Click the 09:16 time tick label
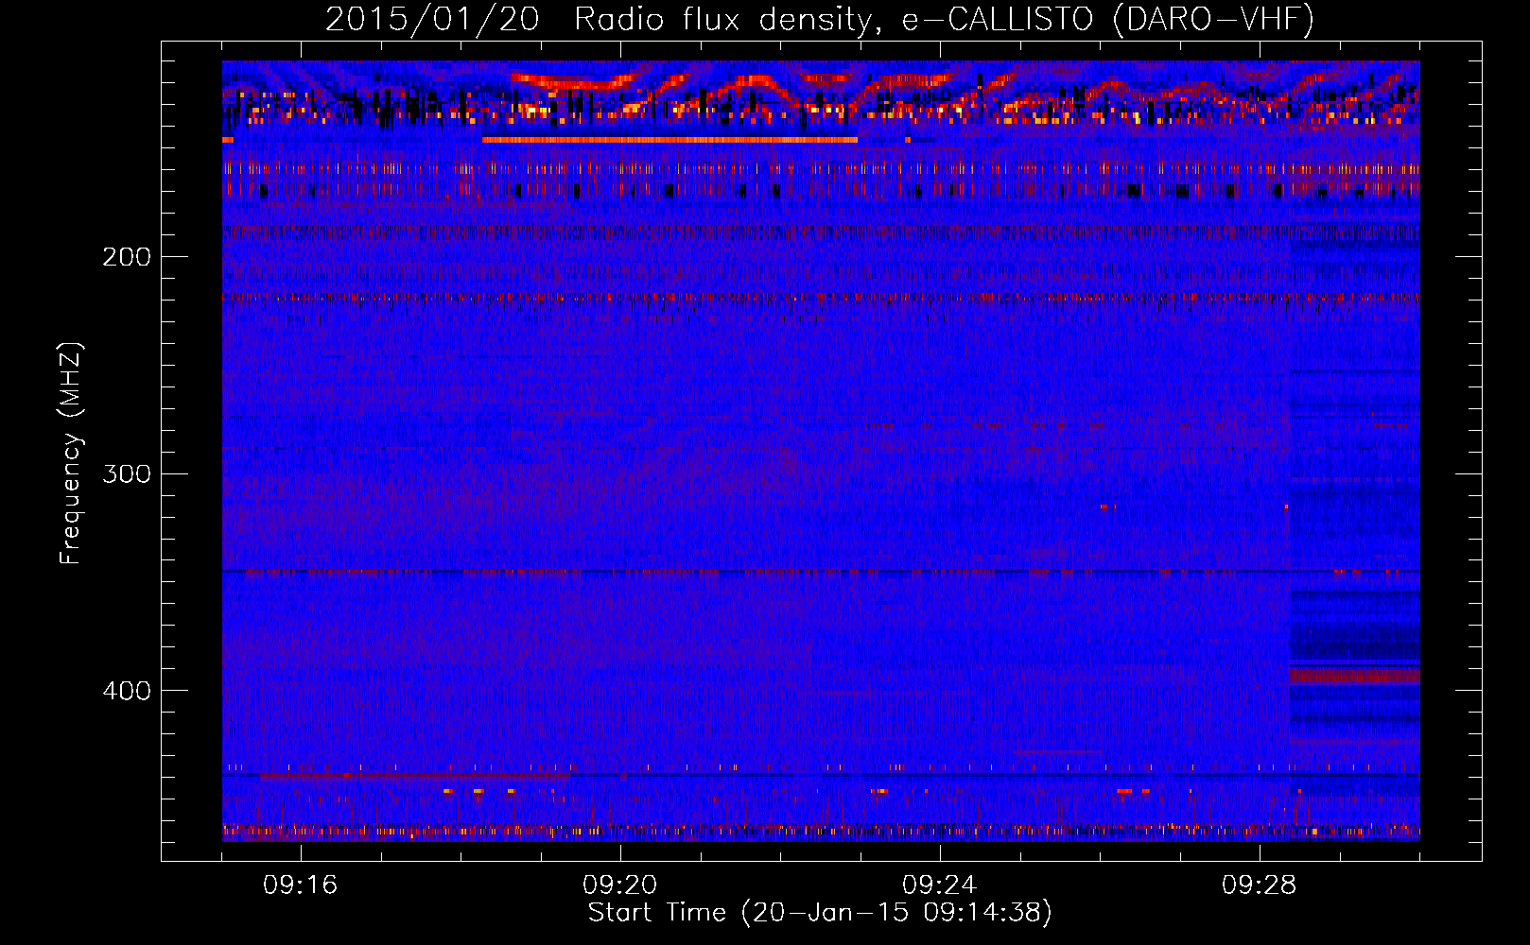 click(301, 885)
